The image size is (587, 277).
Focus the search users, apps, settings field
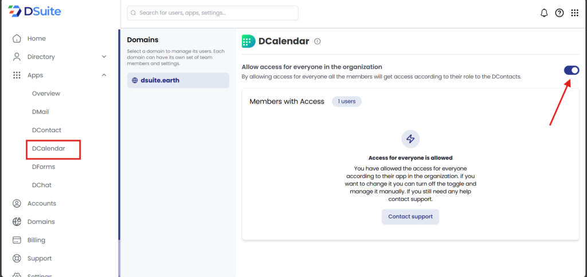pyautogui.click(x=212, y=13)
